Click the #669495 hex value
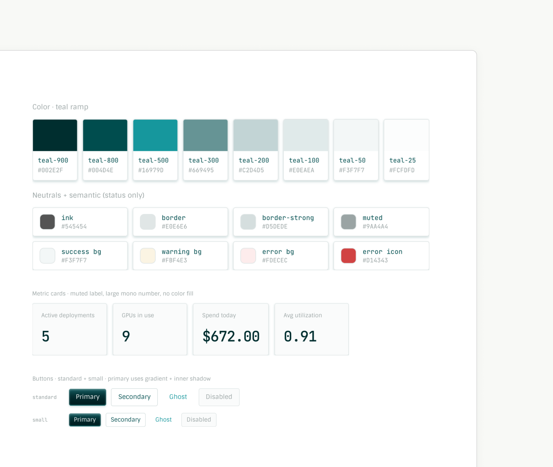553x467 pixels. tap(201, 170)
